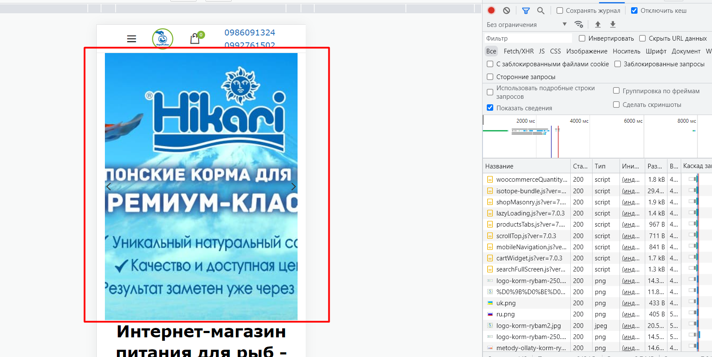
Task: Filter requests by CSS type
Action: point(555,51)
